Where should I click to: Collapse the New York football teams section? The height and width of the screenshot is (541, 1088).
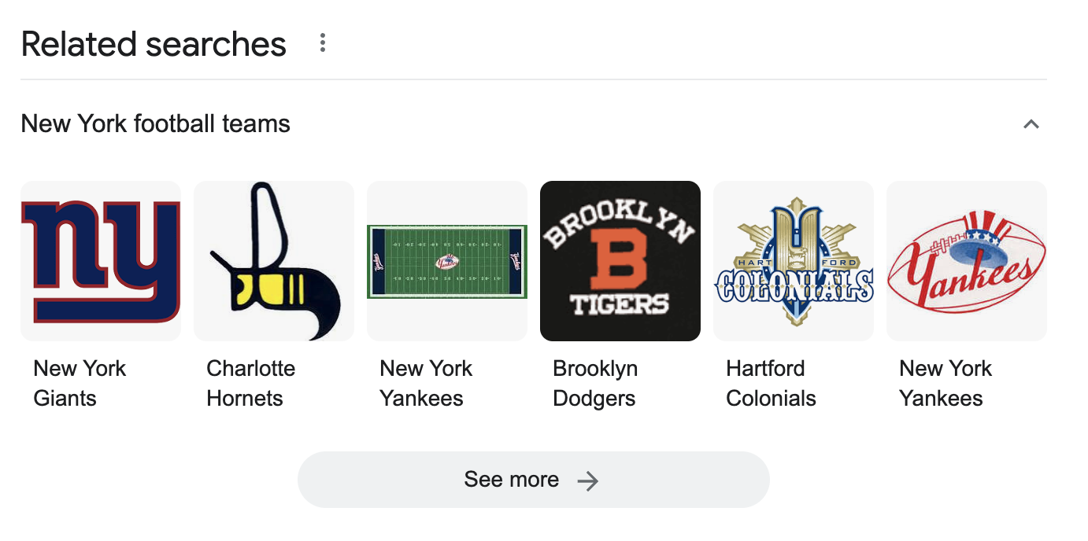point(1031,124)
